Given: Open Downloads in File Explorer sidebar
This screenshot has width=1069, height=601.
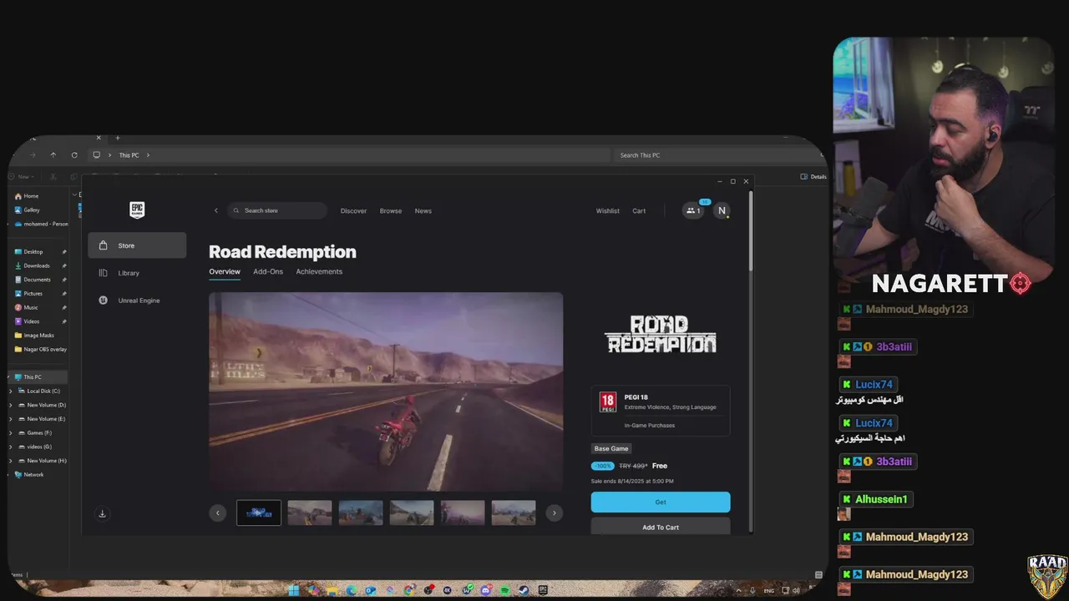Looking at the screenshot, I should click(x=32, y=265).
